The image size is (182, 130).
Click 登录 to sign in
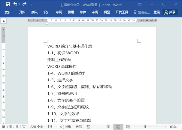pos(157,12)
